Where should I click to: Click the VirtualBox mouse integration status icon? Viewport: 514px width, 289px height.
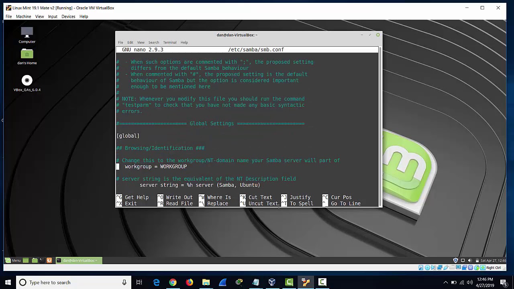(x=477, y=267)
